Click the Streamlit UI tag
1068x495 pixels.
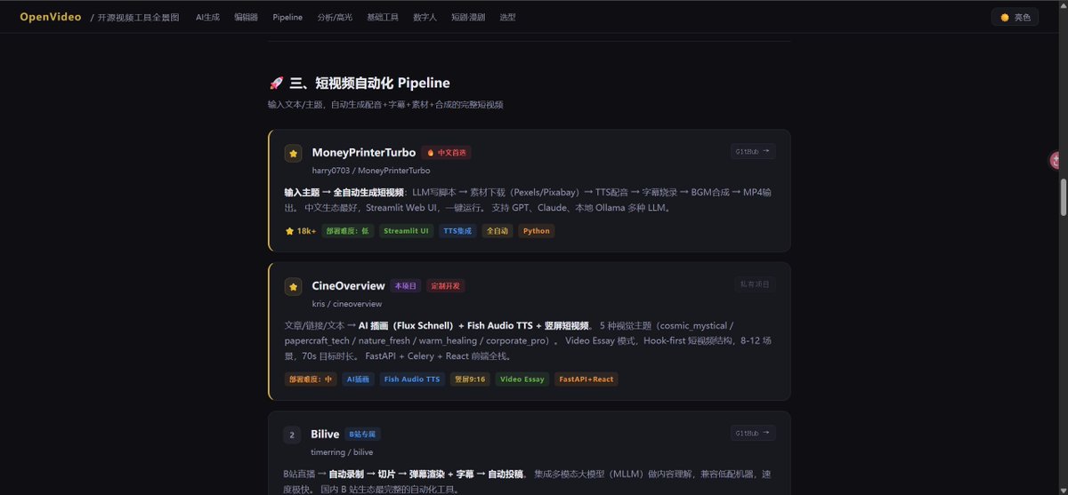(x=406, y=231)
